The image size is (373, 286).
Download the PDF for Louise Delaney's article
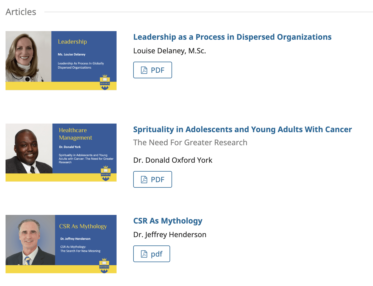pyautogui.click(x=153, y=70)
